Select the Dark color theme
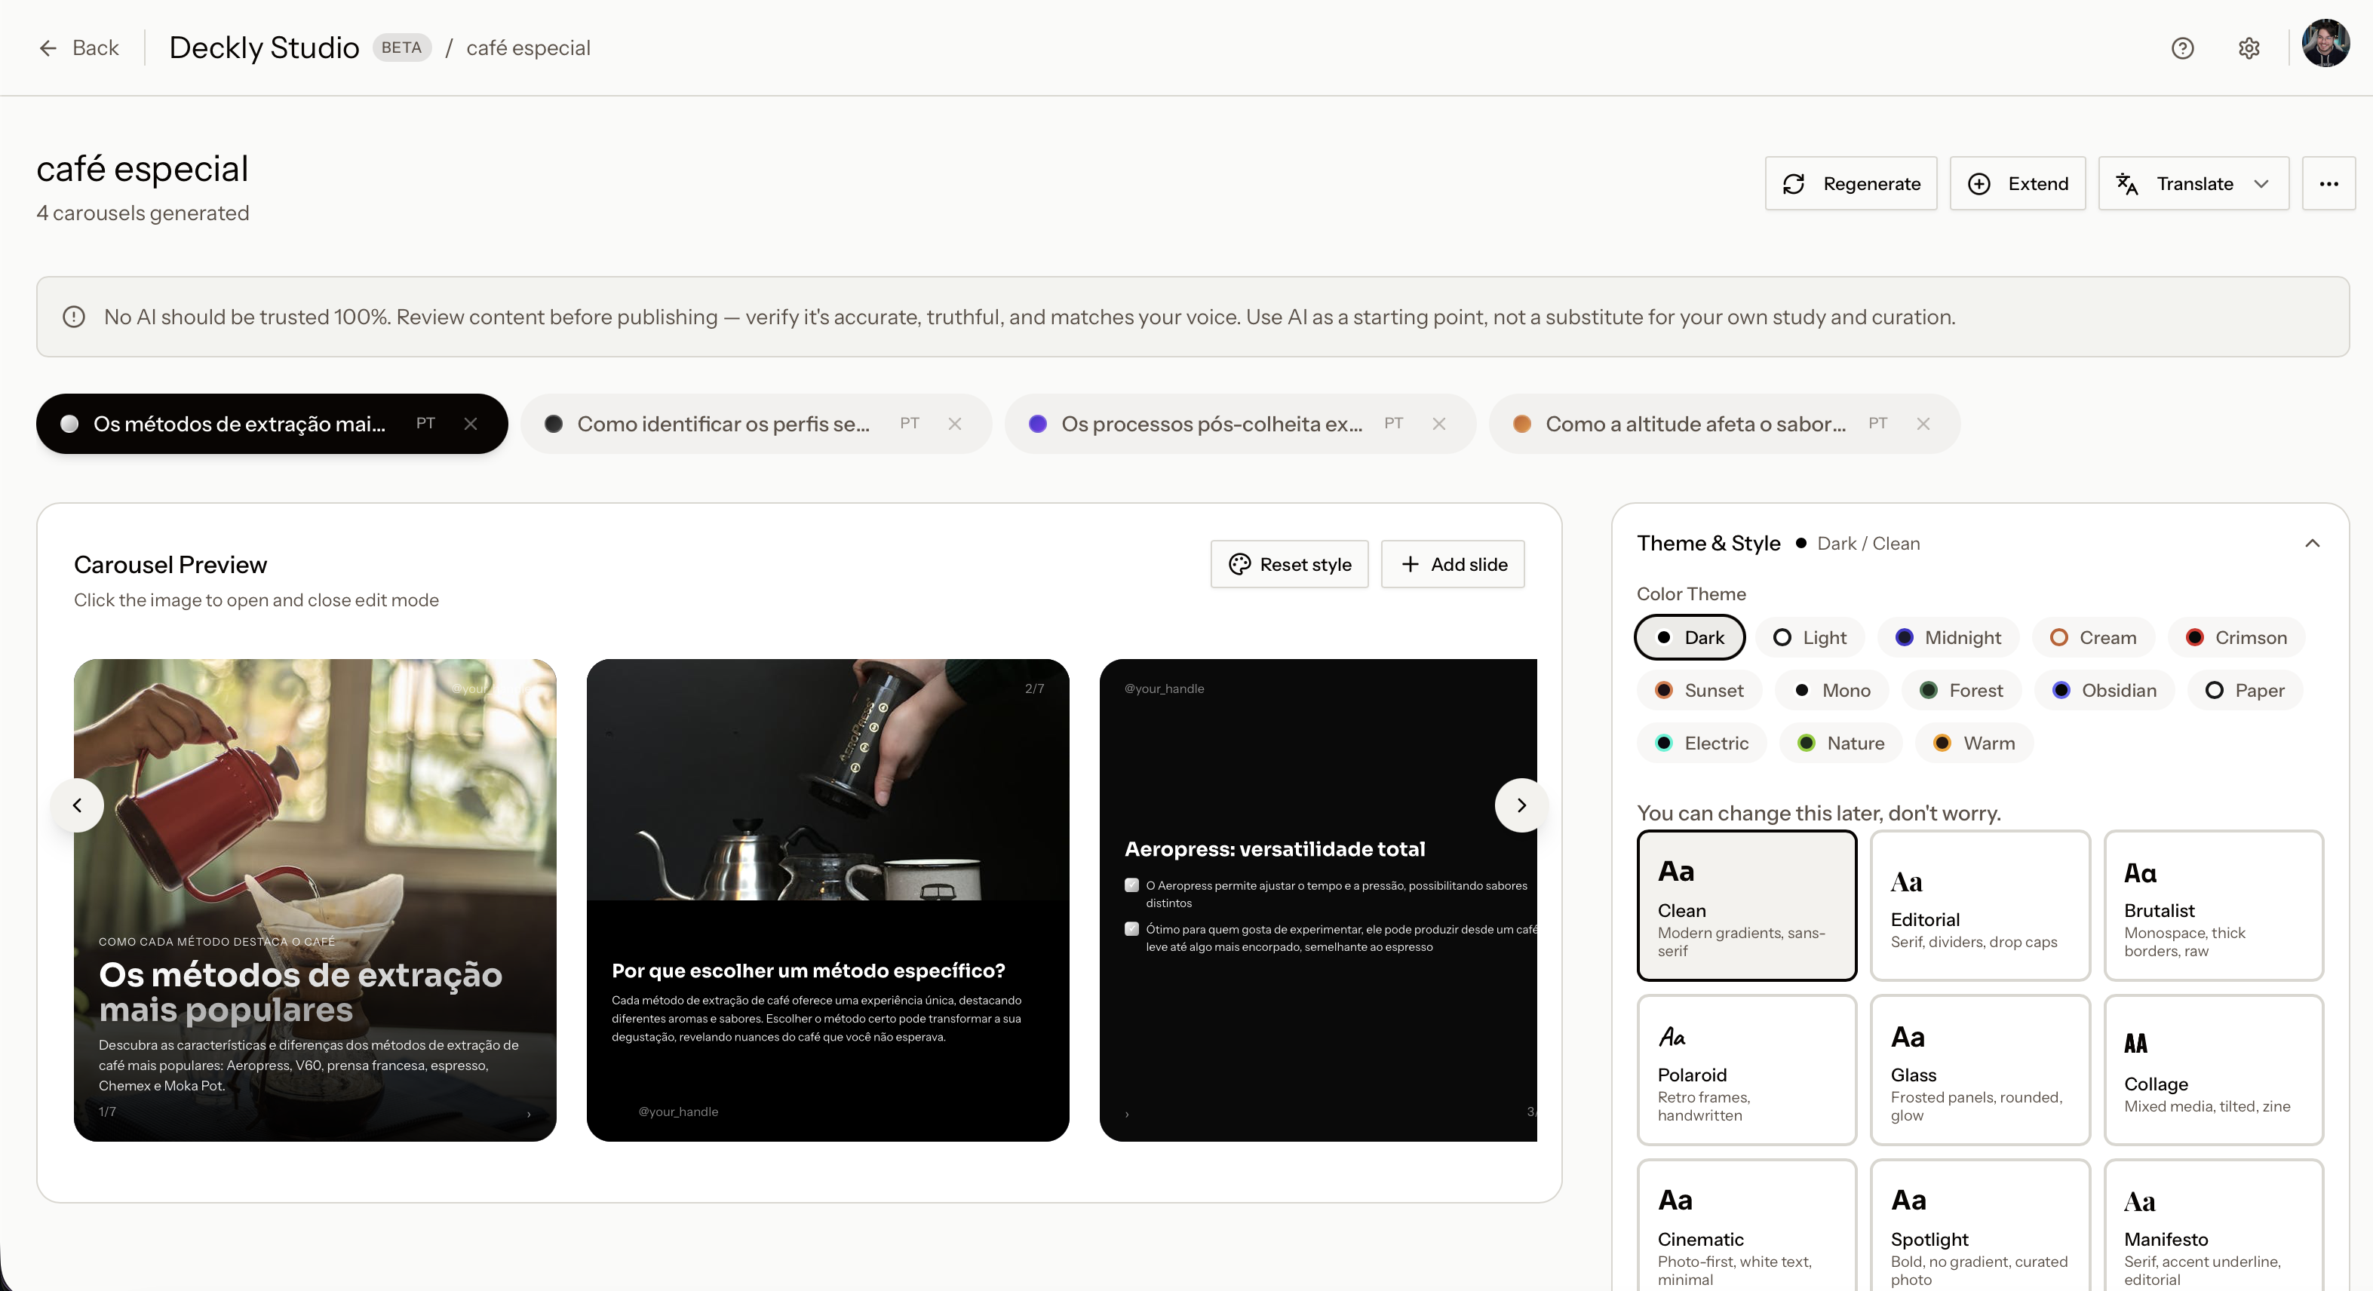The width and height of the screenshot is (2373, 1291). click(1690, 637)
